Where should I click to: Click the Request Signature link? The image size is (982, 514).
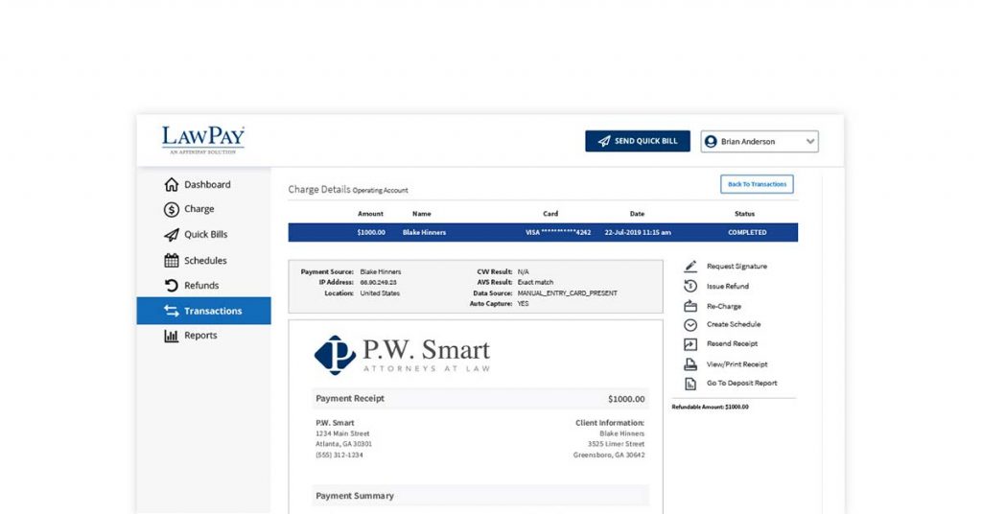point(736,267)
